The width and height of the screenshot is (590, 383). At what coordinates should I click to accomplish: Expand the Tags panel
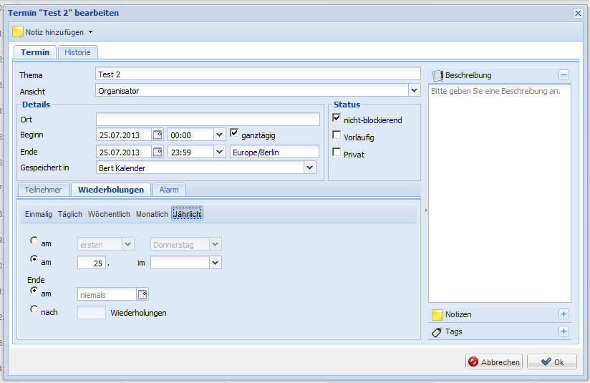click(564, 331)
